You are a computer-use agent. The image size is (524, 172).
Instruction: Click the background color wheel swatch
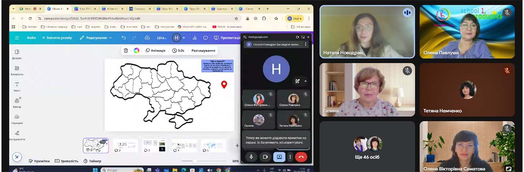click(x=136, y=51)
